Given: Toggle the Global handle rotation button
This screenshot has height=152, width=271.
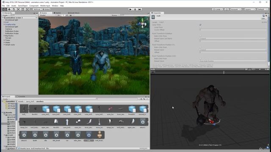Looking at the screenshot, I should 46,9.
